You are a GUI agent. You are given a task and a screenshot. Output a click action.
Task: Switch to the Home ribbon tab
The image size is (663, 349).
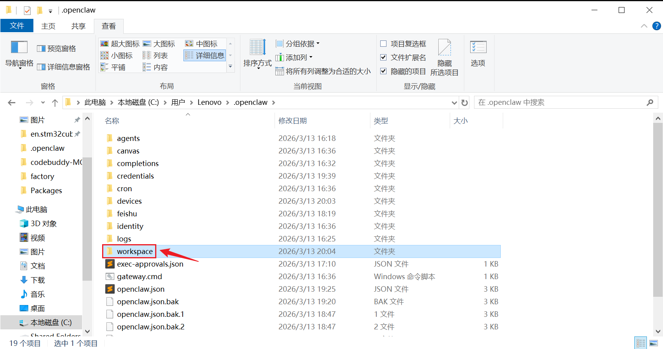(48, 26)
